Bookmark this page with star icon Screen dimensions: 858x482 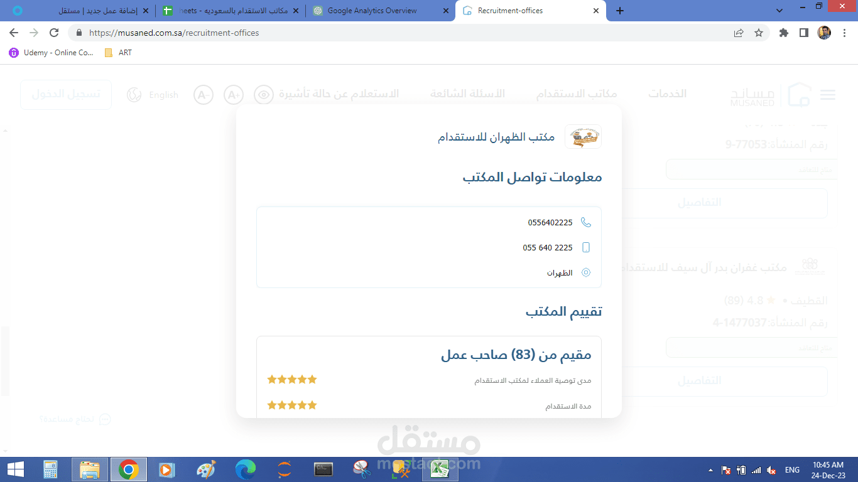[759, 33]
